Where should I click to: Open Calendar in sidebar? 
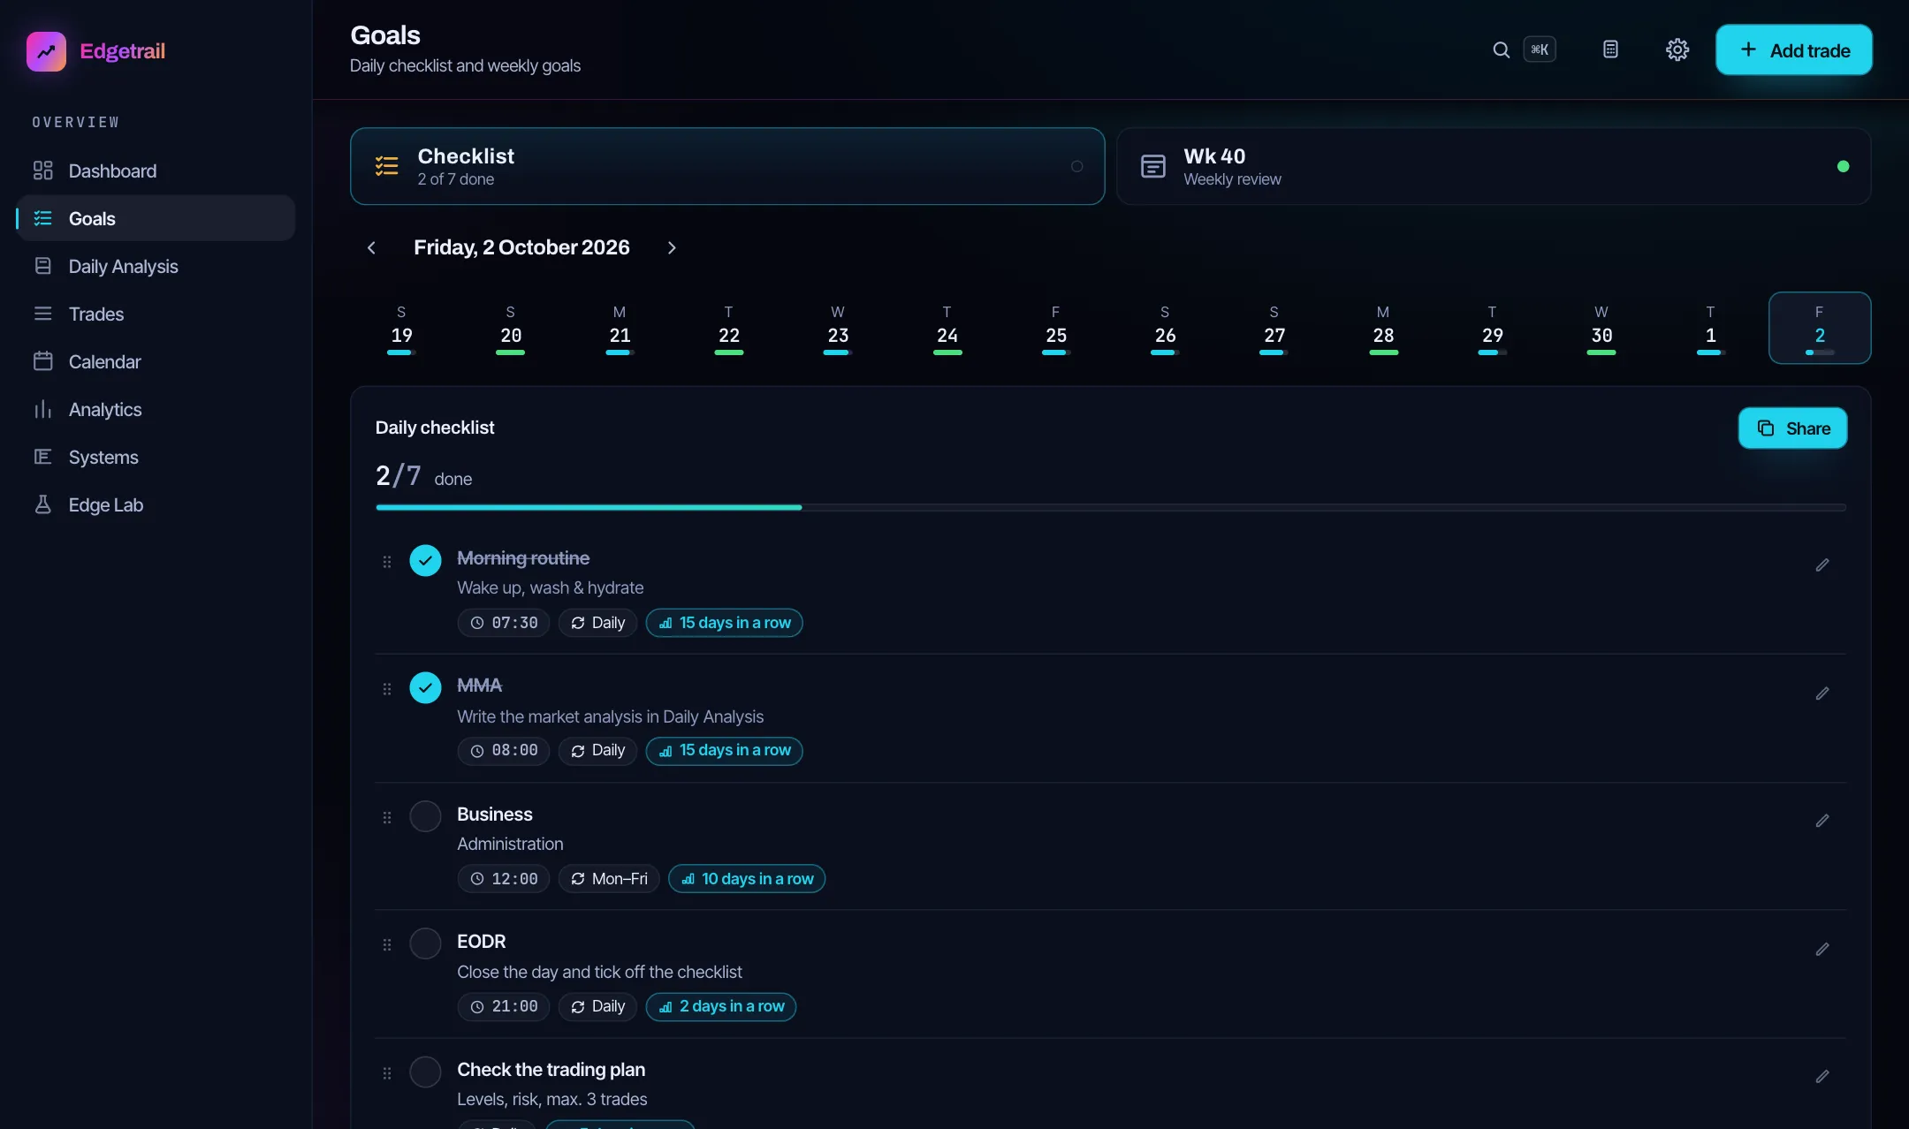click(156, 361)
